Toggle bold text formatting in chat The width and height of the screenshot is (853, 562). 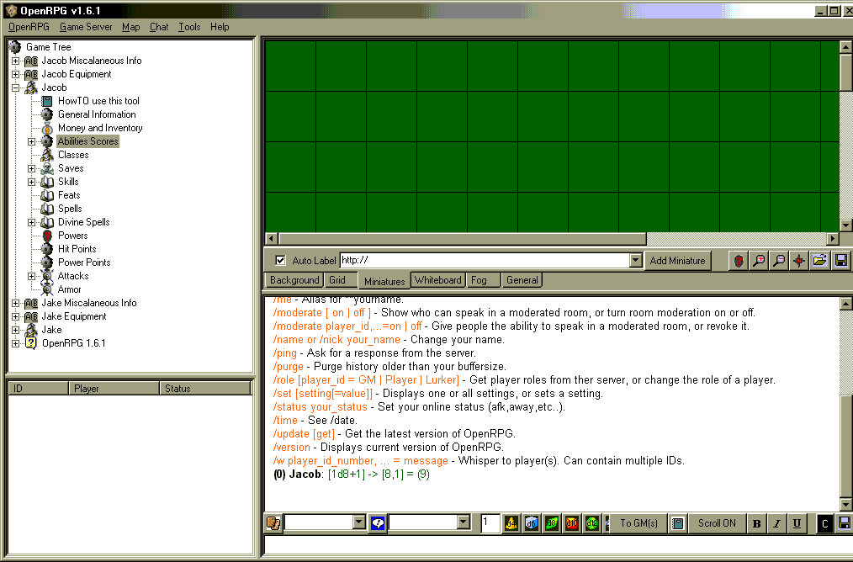coord(756,523)
